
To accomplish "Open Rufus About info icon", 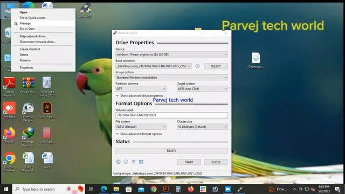I will point(126,162).
